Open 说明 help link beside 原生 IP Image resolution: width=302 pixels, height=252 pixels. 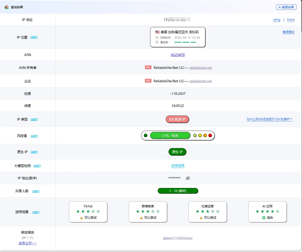[34, 152]
